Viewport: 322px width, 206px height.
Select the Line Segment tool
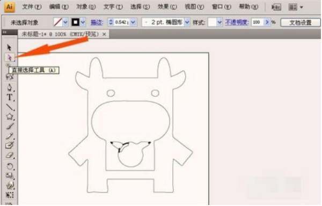point(10,107)
